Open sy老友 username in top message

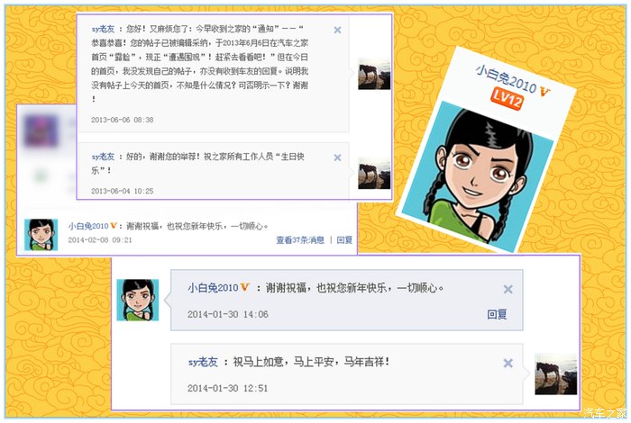click(x=103, y=29)
